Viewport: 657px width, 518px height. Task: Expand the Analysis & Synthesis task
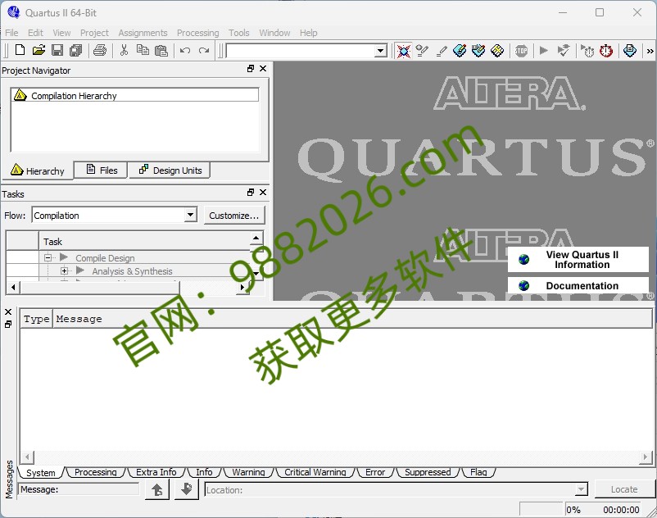[x=64, y=270]
